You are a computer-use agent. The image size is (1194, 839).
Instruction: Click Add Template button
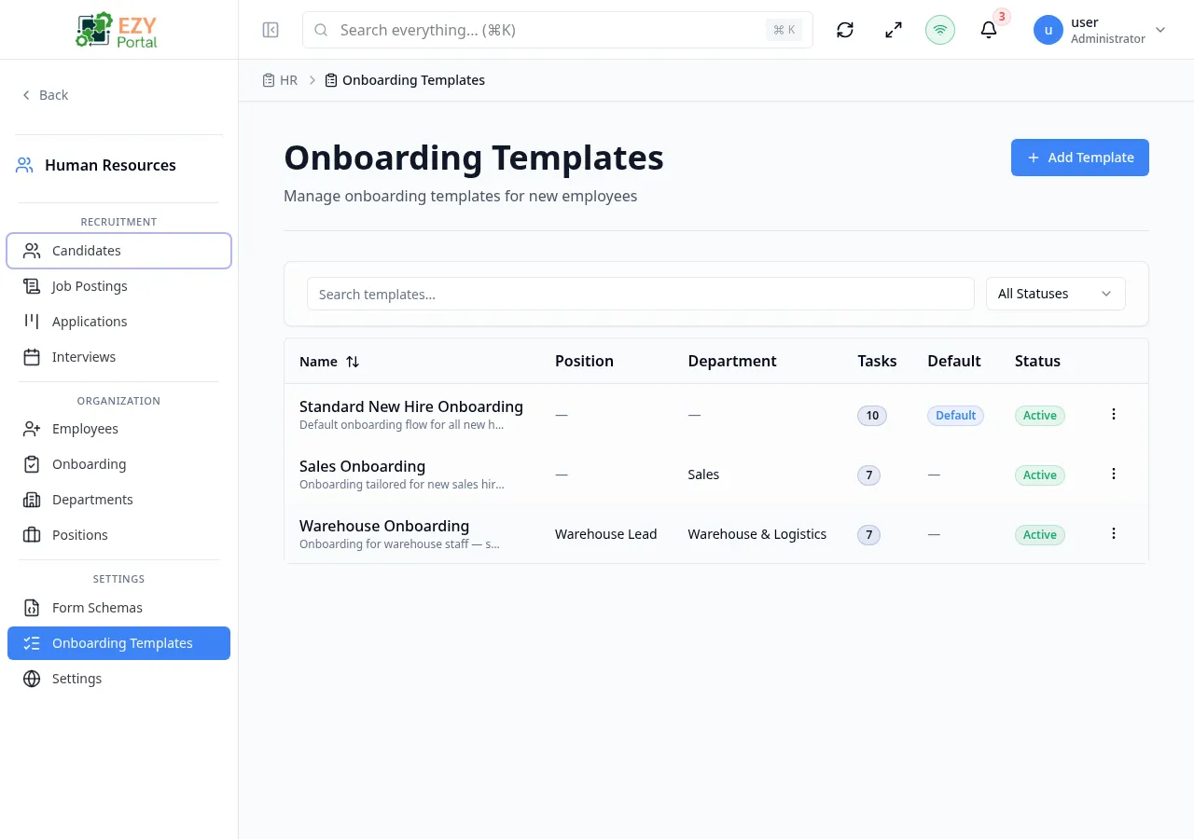point(1080,158)
